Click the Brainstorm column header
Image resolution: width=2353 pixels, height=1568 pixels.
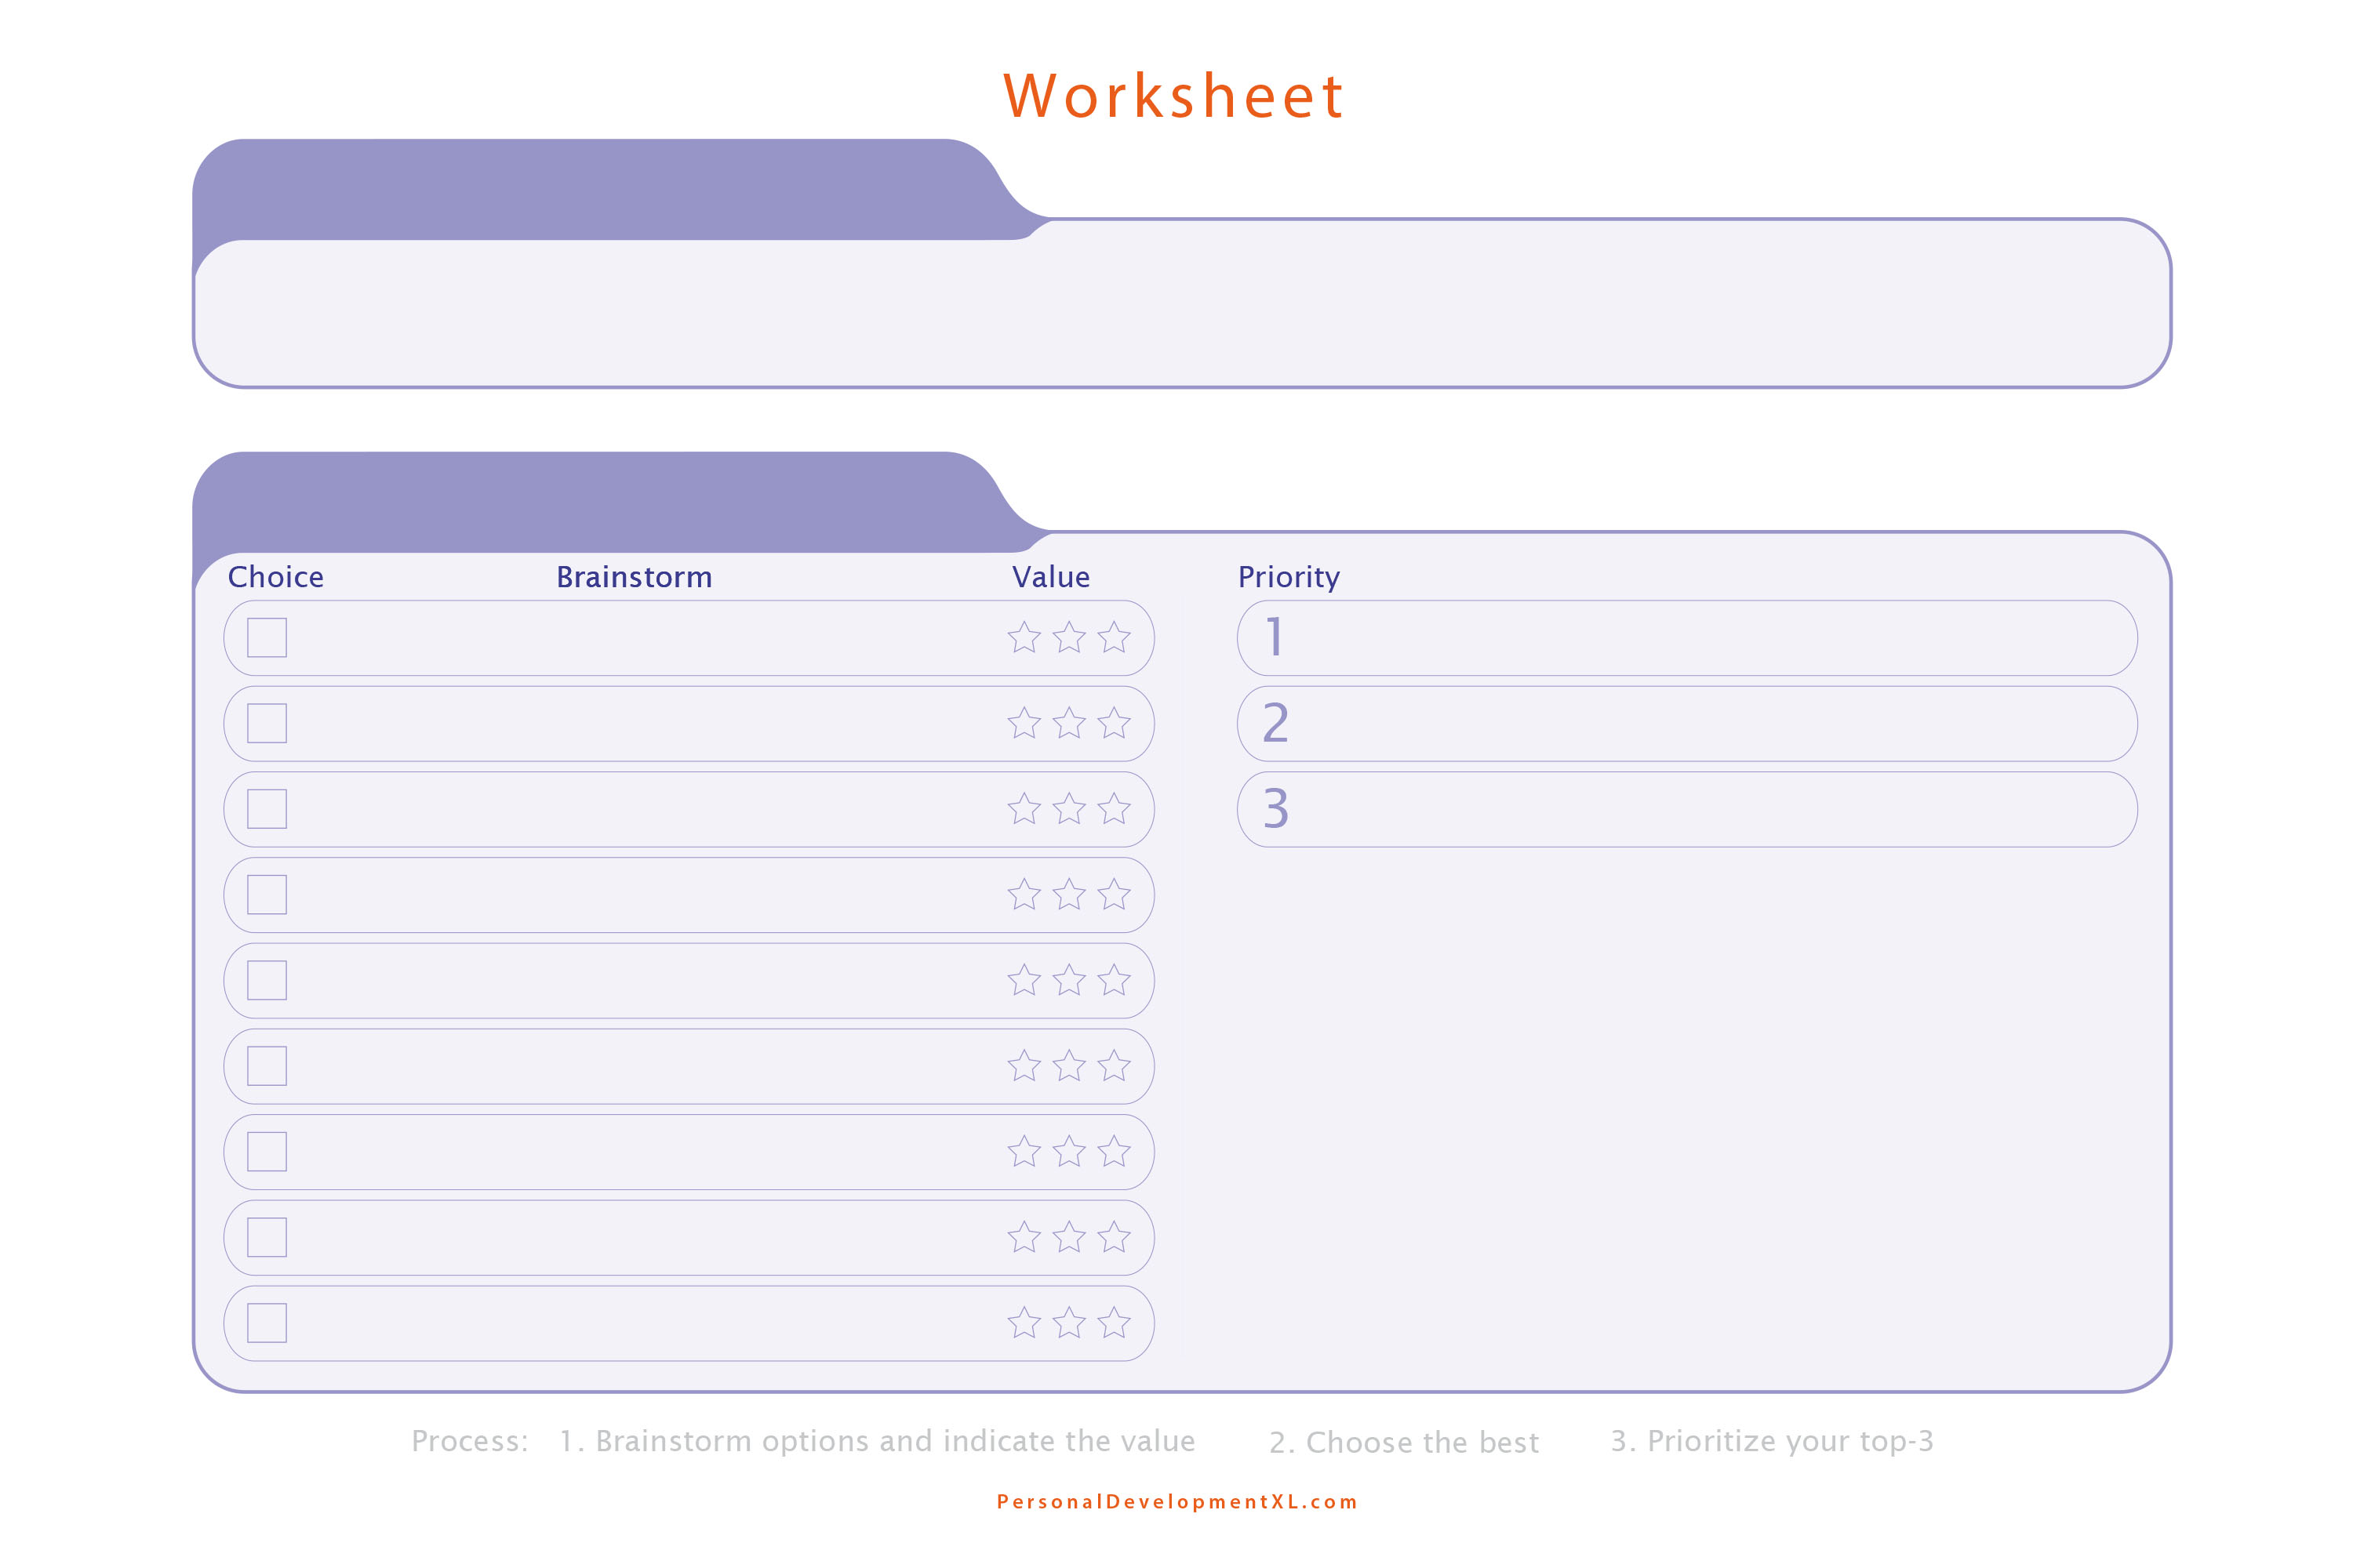tap(635, 577)
